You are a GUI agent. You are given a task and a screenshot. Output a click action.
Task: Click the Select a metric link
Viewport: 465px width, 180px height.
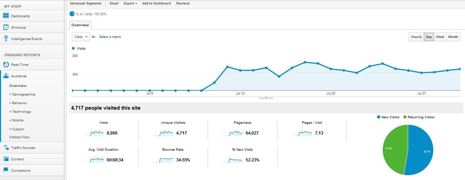click(110, 37)
